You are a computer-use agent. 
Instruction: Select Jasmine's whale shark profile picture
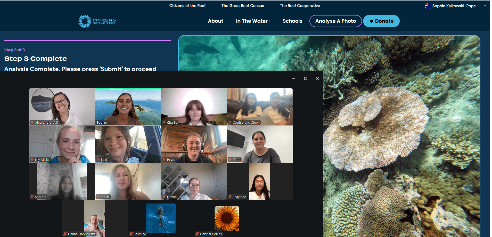coord(161,218)
